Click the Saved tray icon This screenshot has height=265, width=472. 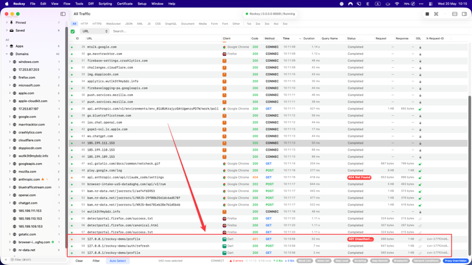click(11, 31)
